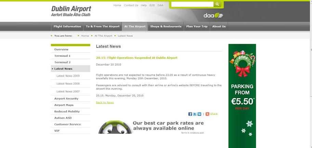The width and height of the screenshot is (312, 148).
Task: Click the car park rates banner
Action: point(151,127)
